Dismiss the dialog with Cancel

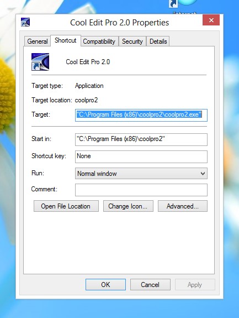[x=150, y=284]
